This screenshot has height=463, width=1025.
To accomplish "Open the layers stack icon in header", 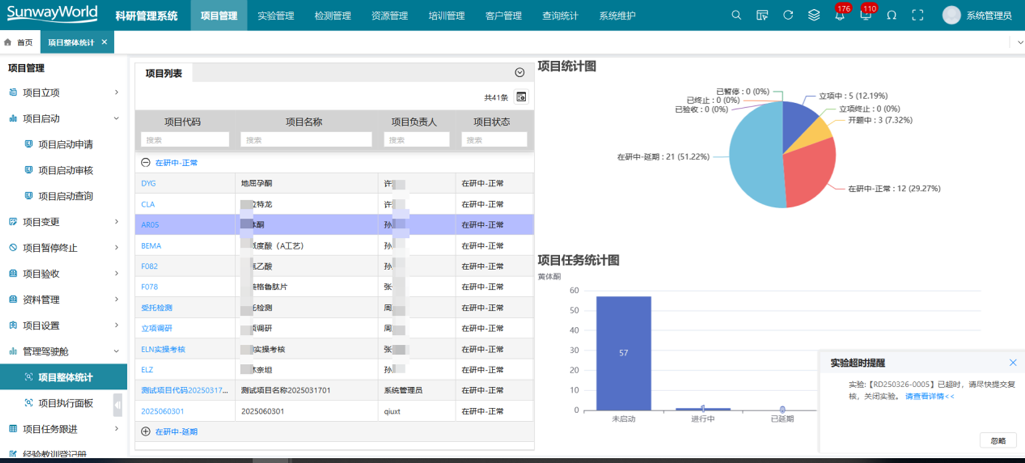I will pos(814,16).
